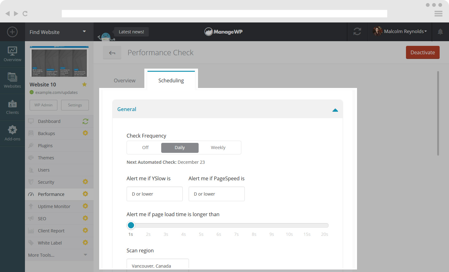Open the Find Website dropdown
Viewport: 449px width, 272px height.
tap(59, 32)
